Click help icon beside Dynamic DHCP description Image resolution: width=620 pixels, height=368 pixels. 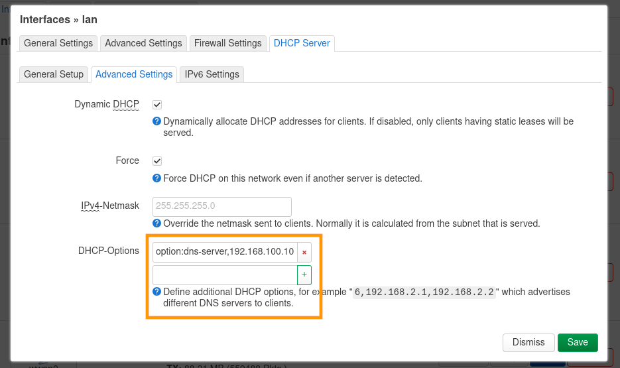pyautogui.click(x=157, y=121)
